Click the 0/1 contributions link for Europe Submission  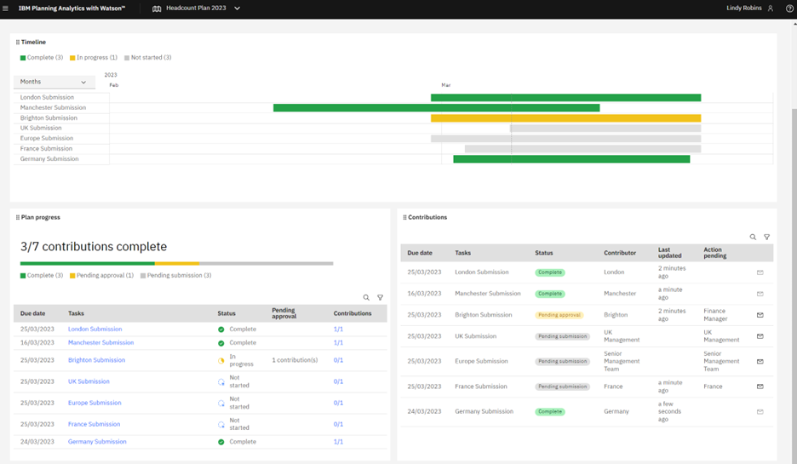338,403
